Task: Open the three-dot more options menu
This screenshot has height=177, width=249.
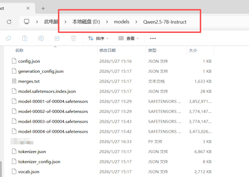Action: click(153, 38)
